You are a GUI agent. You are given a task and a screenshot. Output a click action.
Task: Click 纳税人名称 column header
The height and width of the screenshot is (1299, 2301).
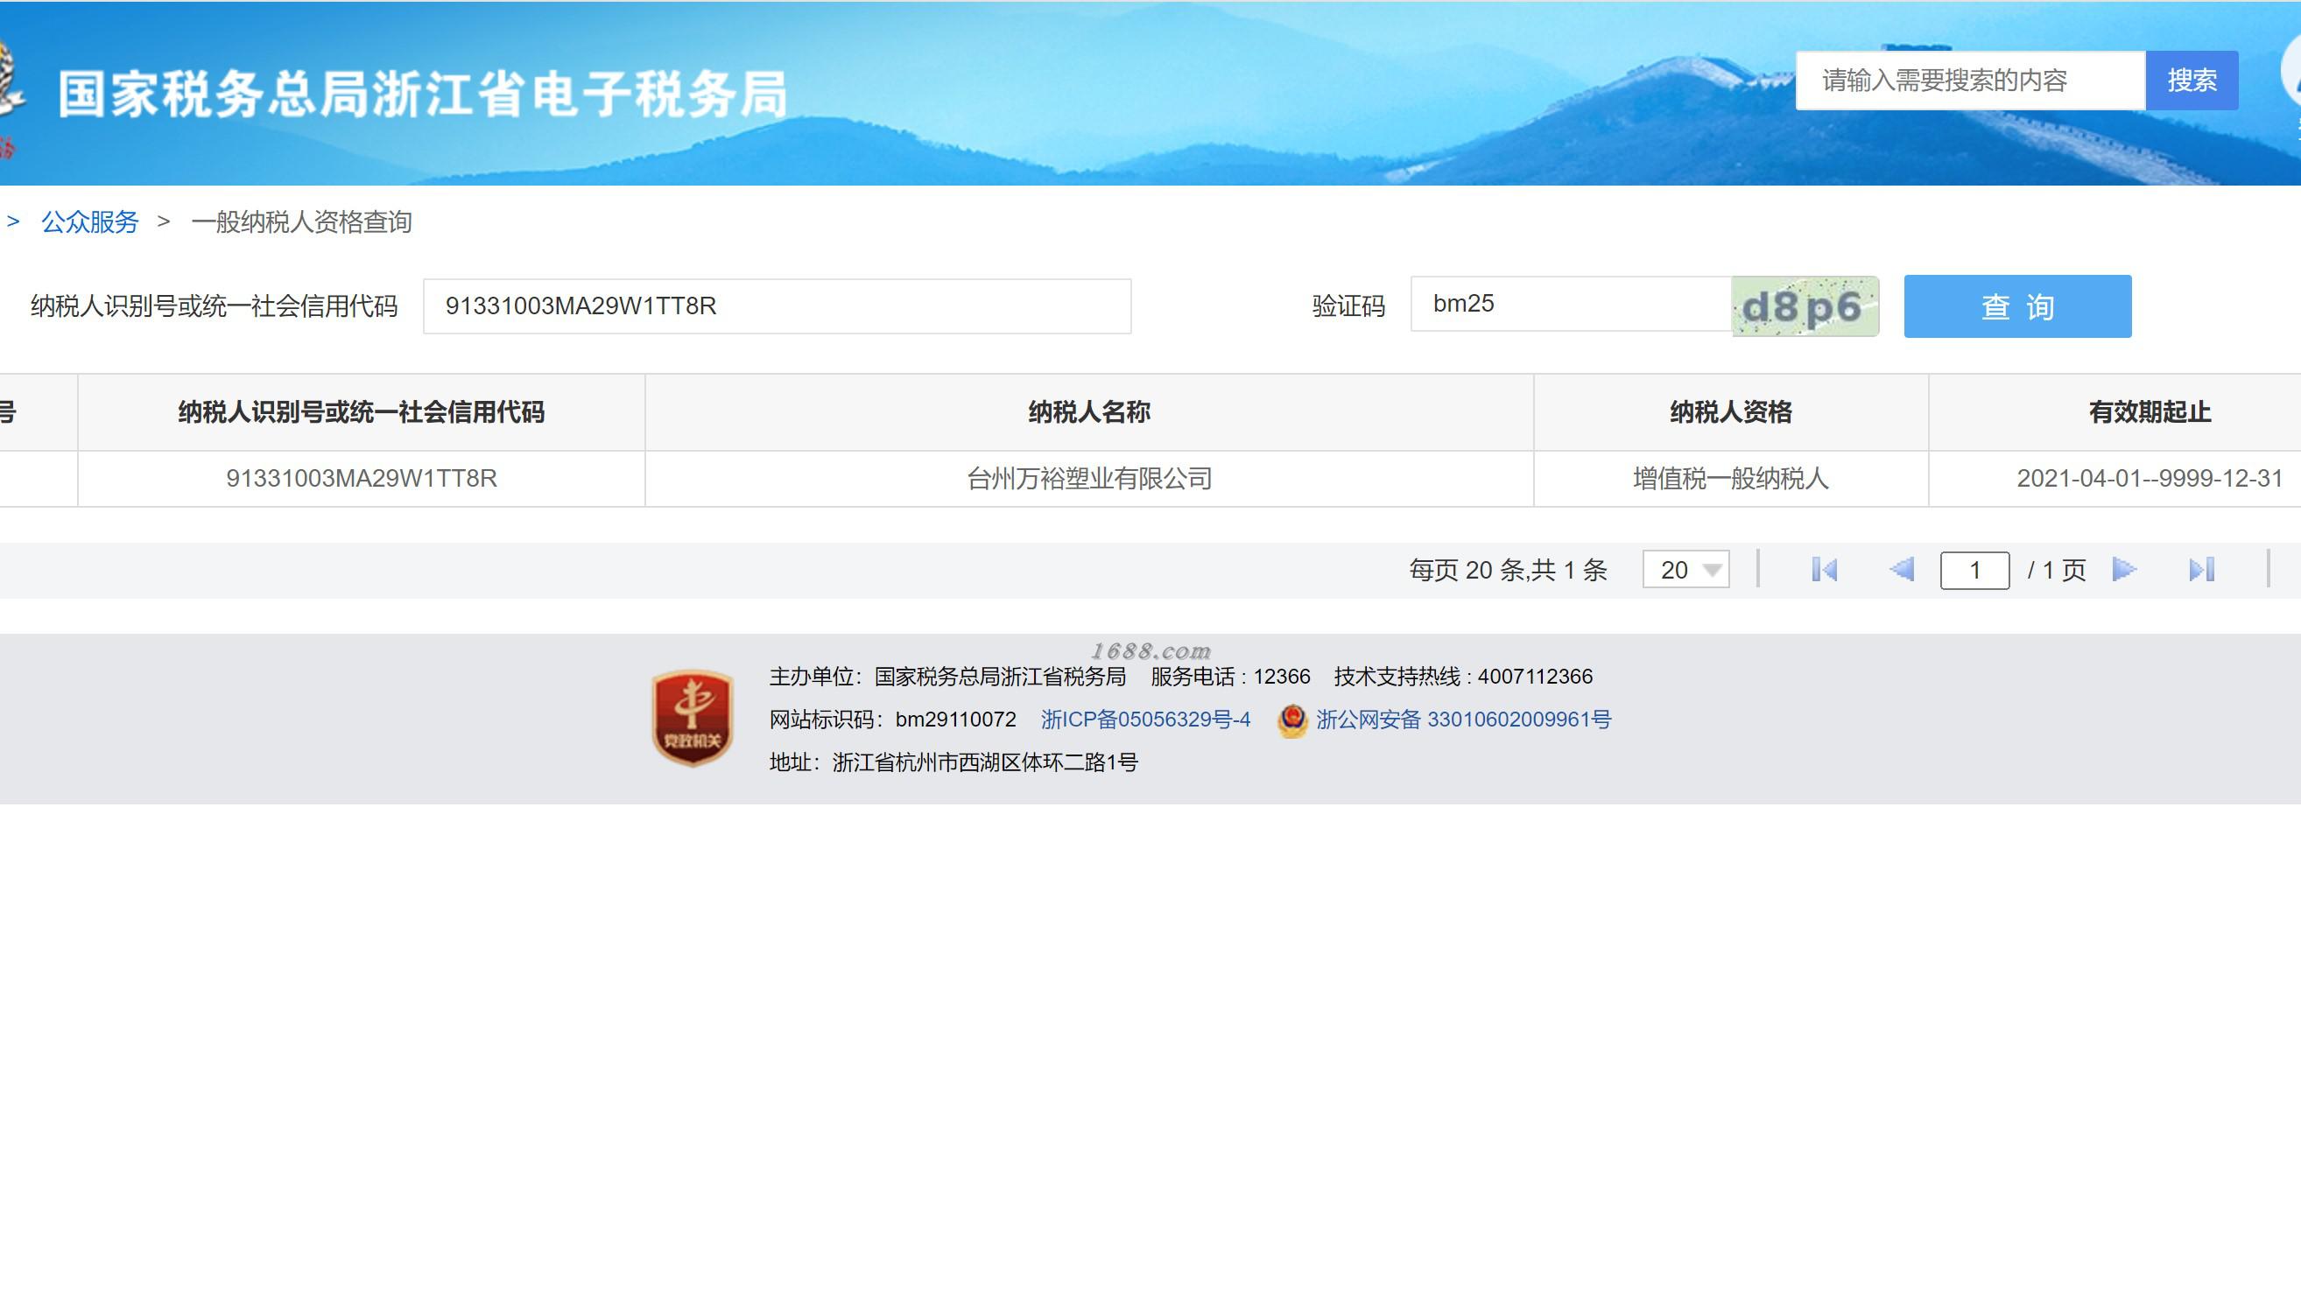pos(1089,412)
